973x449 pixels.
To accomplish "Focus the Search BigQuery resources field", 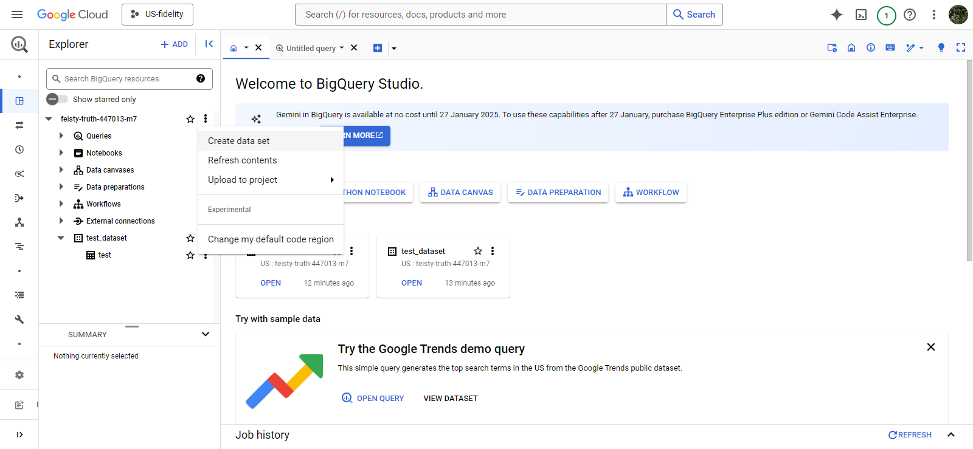I will [x=128, y=79].
